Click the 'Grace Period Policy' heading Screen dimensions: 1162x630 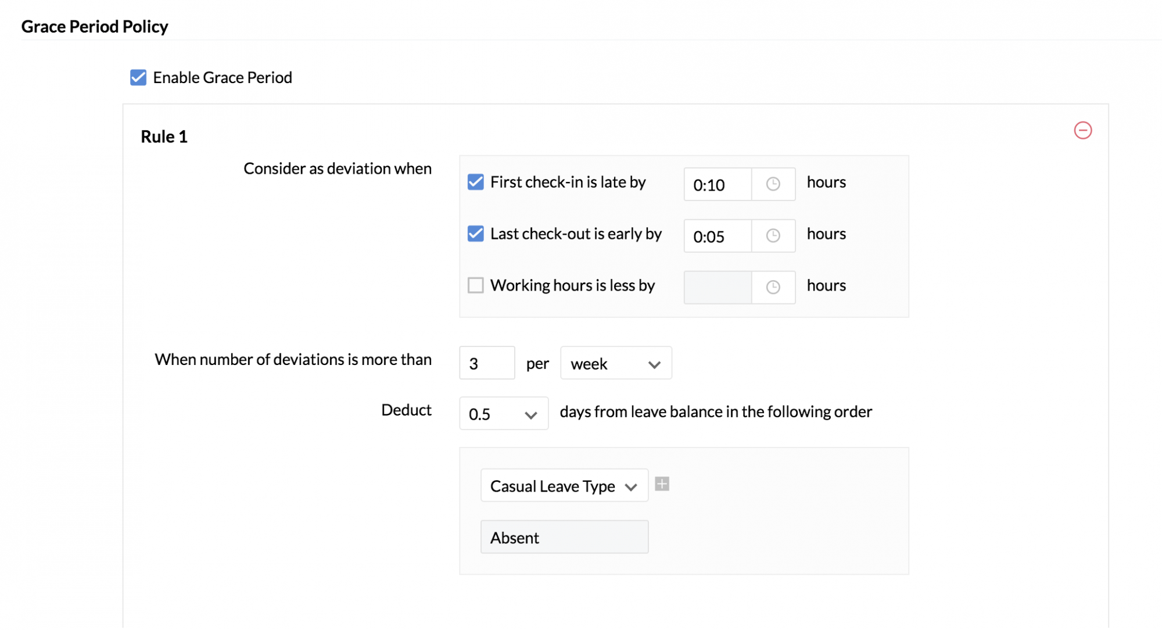(94, 26)
